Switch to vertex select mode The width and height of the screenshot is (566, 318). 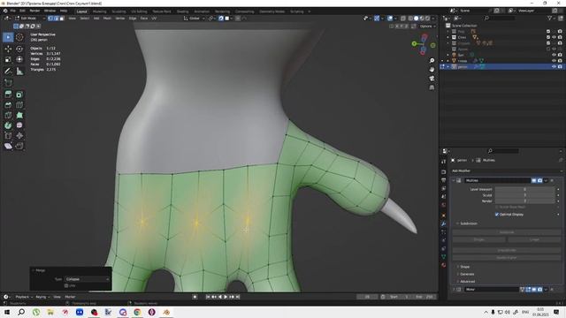(x=50, y=18)
